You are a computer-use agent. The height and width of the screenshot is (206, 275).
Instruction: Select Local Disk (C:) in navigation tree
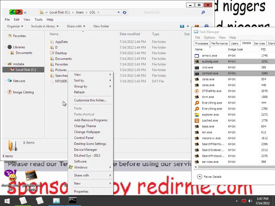(x=23, y=70)
